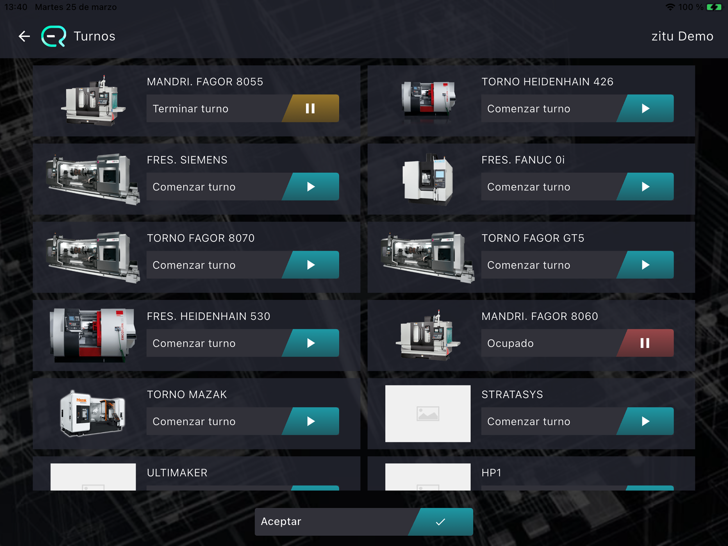Click Comenzar turno for FRES. SIEMENS
The height and width of the screenshot is (546, 728).
(x=194, y=187)
